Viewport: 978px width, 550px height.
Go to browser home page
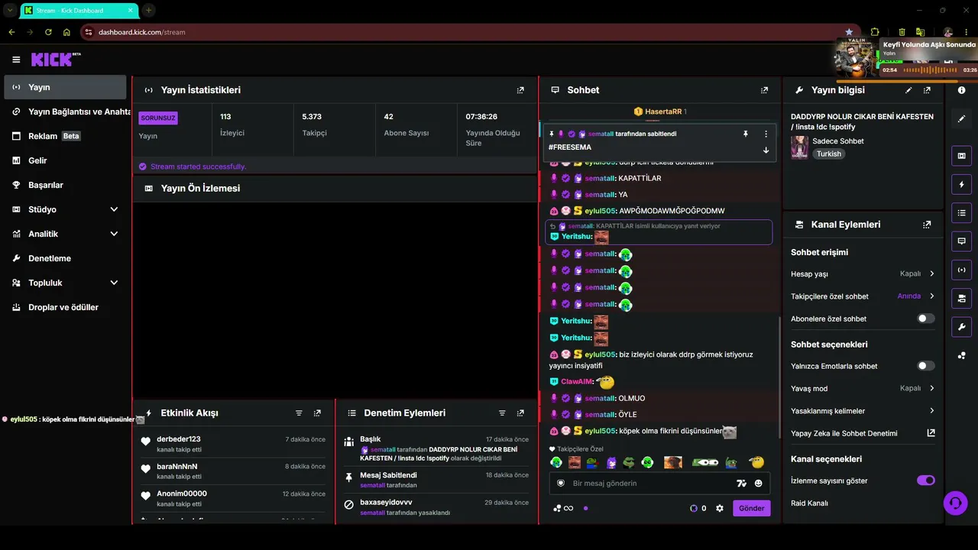pos(66,32)
